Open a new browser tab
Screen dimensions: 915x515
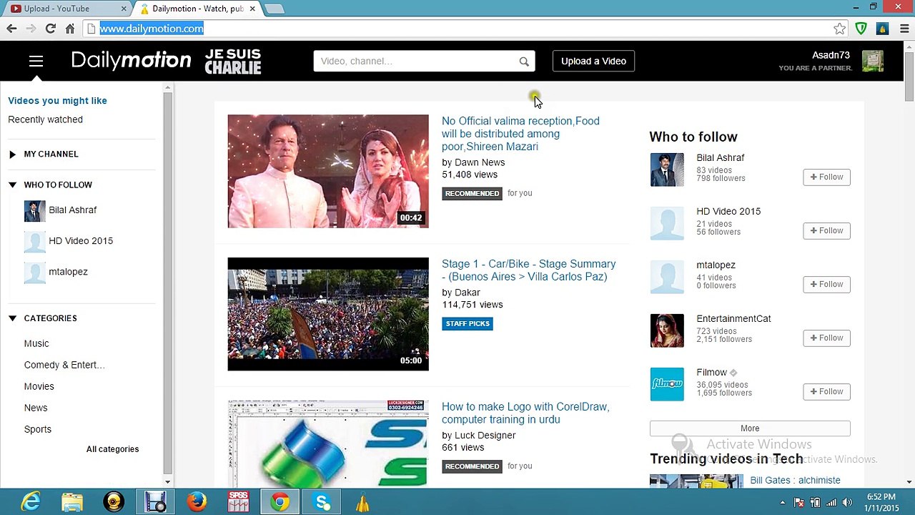pos(274,9)
